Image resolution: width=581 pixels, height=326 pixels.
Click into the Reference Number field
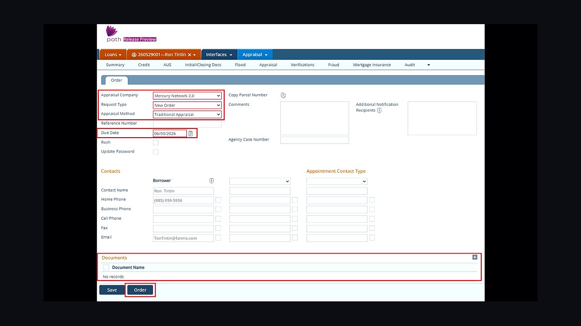[187, 124]
